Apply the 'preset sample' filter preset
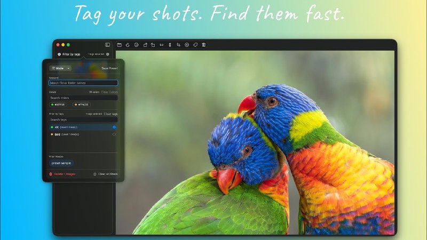The width and height of the screenshot is (427, 240). coord(61,163)
